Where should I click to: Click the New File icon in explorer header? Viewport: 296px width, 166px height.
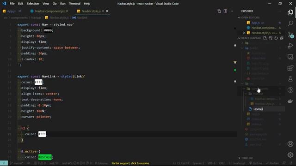[265, 38]
